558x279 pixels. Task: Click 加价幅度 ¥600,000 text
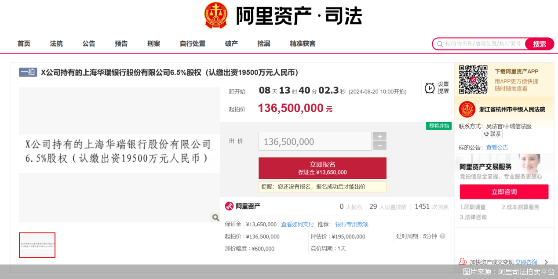(x=249, y=249)
